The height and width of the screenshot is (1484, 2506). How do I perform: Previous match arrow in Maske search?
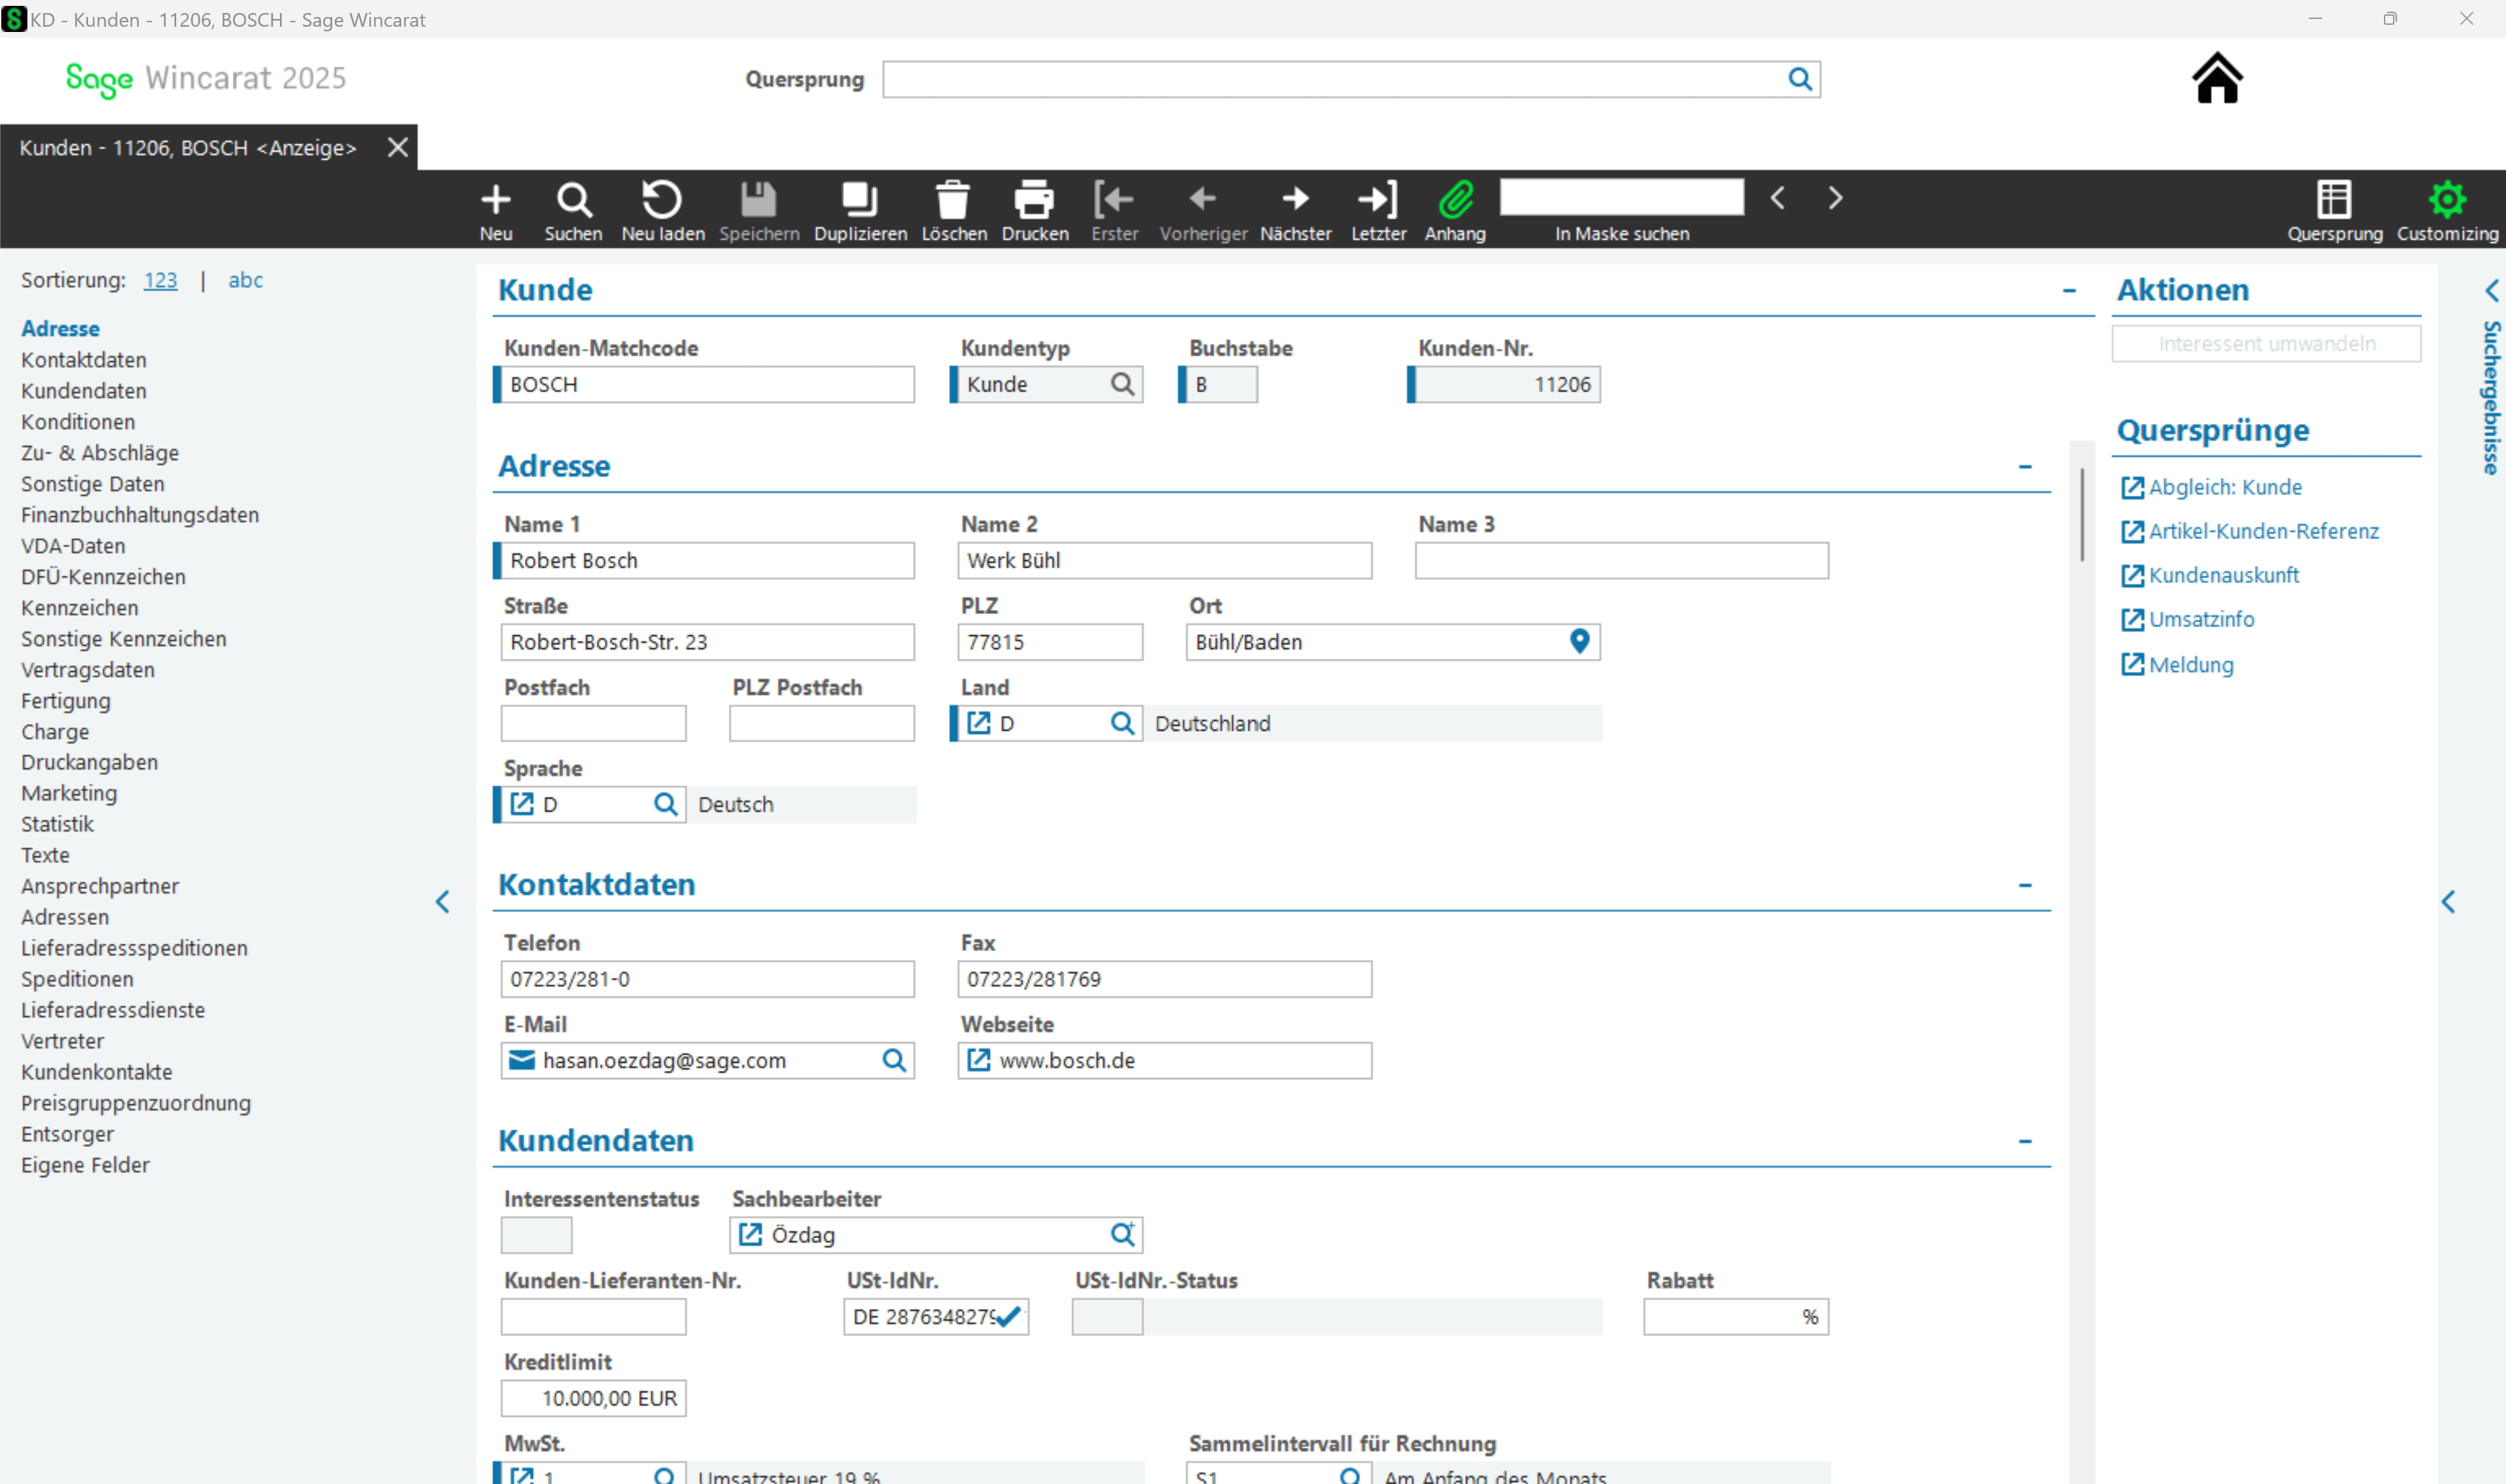coord(1778,198)
